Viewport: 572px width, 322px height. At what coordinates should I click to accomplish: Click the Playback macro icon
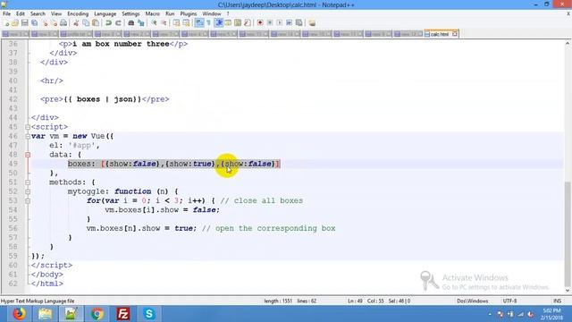[x=280, y=23]
